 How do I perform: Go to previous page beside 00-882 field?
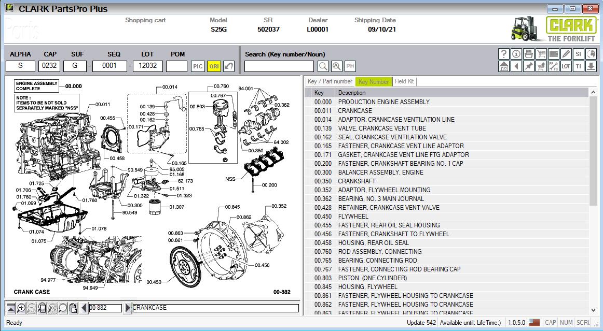coord(84,308)
